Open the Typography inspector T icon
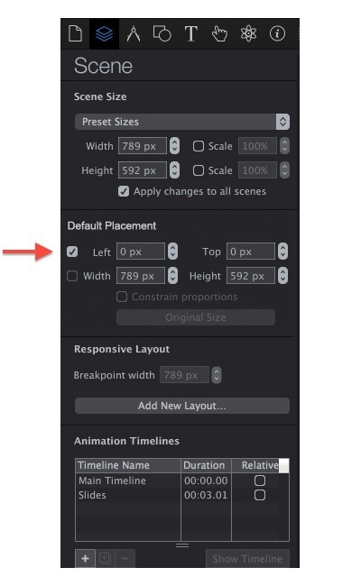 coord(190,34)
